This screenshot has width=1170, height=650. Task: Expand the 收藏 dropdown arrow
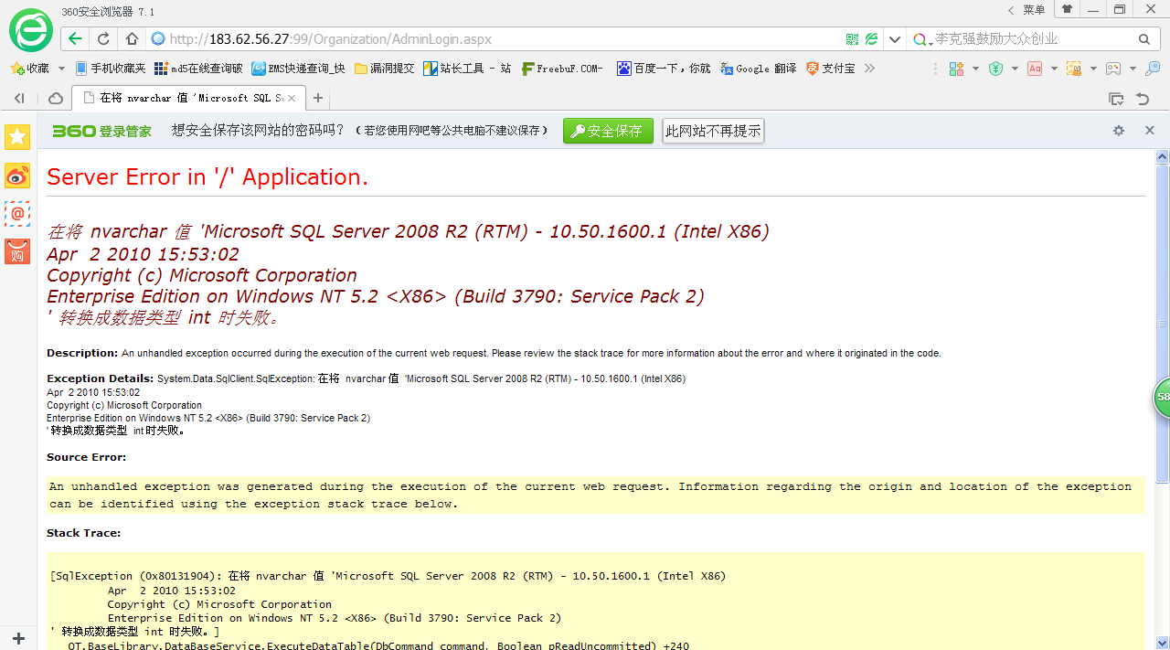tap(61, 69)
